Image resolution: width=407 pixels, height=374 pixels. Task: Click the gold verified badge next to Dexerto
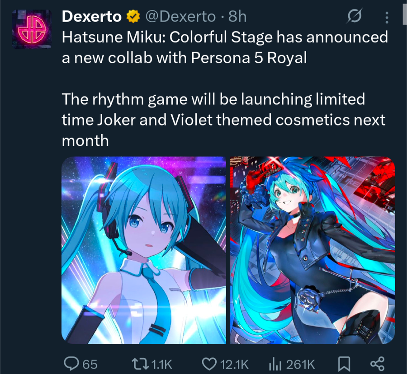click(x=133, y=16)
